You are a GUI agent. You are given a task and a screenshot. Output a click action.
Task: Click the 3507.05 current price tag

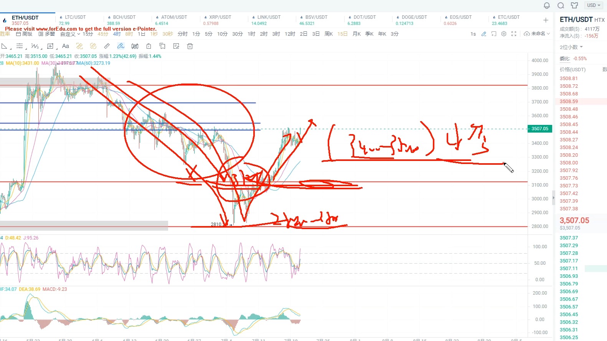pos(540,129)
